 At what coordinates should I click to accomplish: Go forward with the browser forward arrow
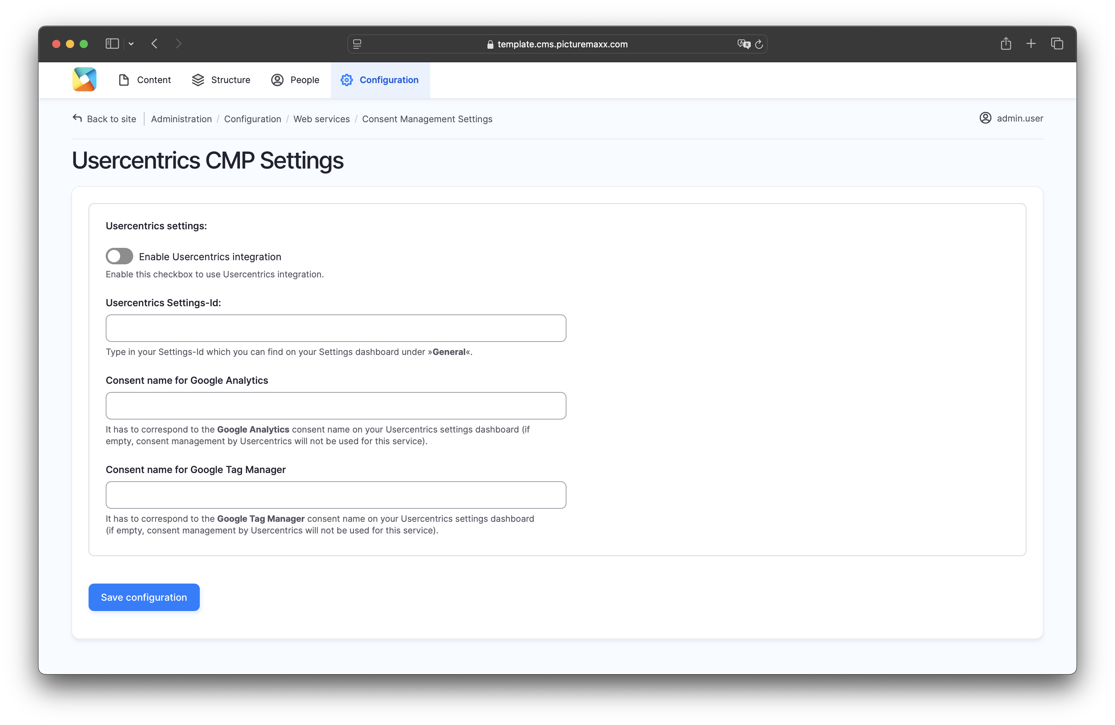click(179, 44)
